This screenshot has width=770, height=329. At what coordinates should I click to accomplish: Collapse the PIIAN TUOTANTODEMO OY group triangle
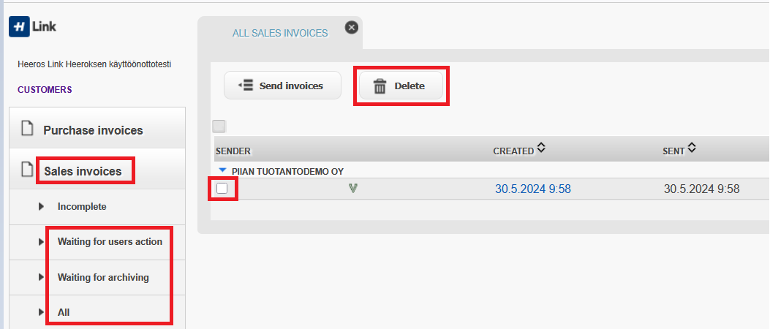[223, 171]
